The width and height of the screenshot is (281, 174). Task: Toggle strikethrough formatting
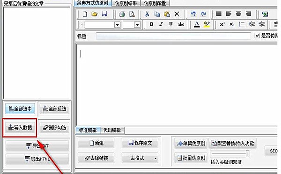coord(181,24)
